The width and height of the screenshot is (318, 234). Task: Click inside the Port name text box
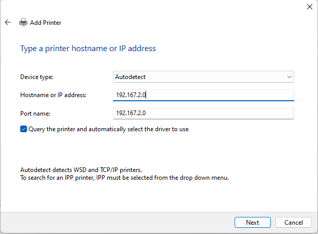203,113
